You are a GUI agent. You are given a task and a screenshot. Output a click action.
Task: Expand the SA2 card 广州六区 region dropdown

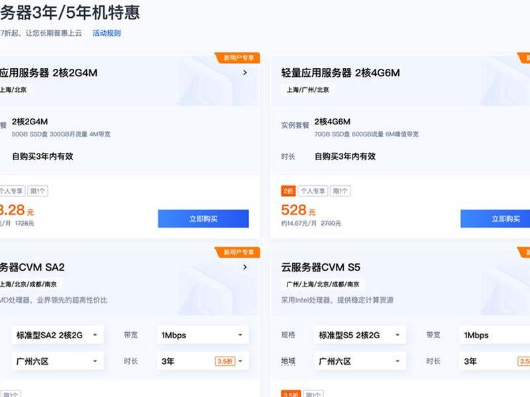58,361
